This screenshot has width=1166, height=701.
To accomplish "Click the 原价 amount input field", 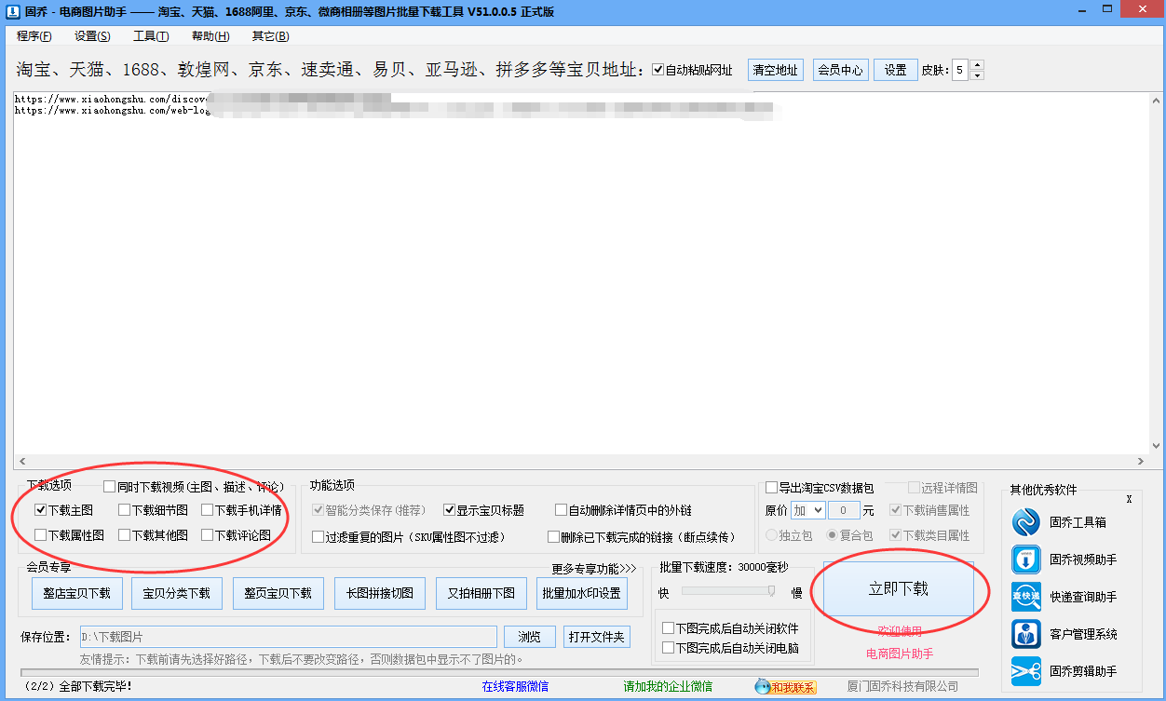I will click(x=844, y=510).
